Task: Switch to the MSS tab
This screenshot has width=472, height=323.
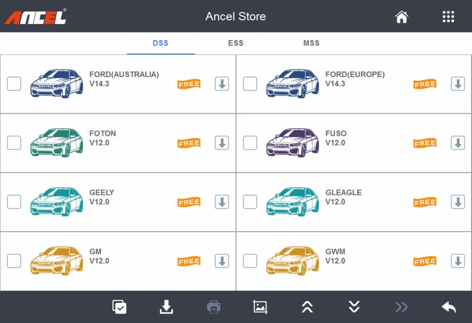Action: click(311, 43)
